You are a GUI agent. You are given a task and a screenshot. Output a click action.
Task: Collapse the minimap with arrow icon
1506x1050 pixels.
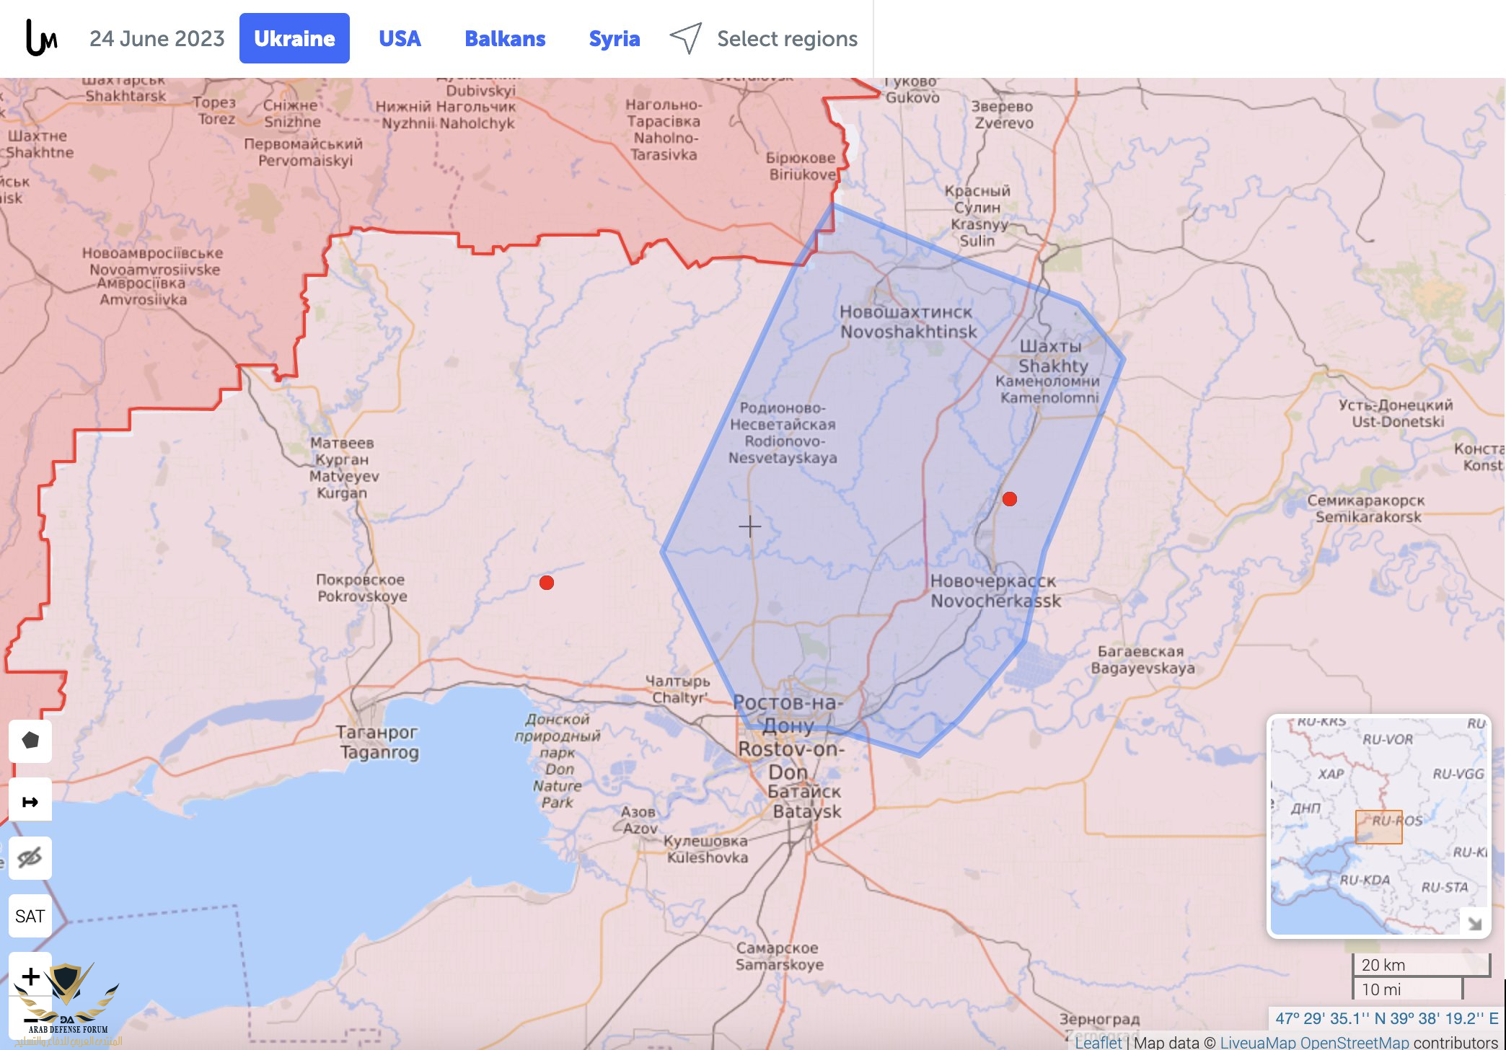(1474, 923)
